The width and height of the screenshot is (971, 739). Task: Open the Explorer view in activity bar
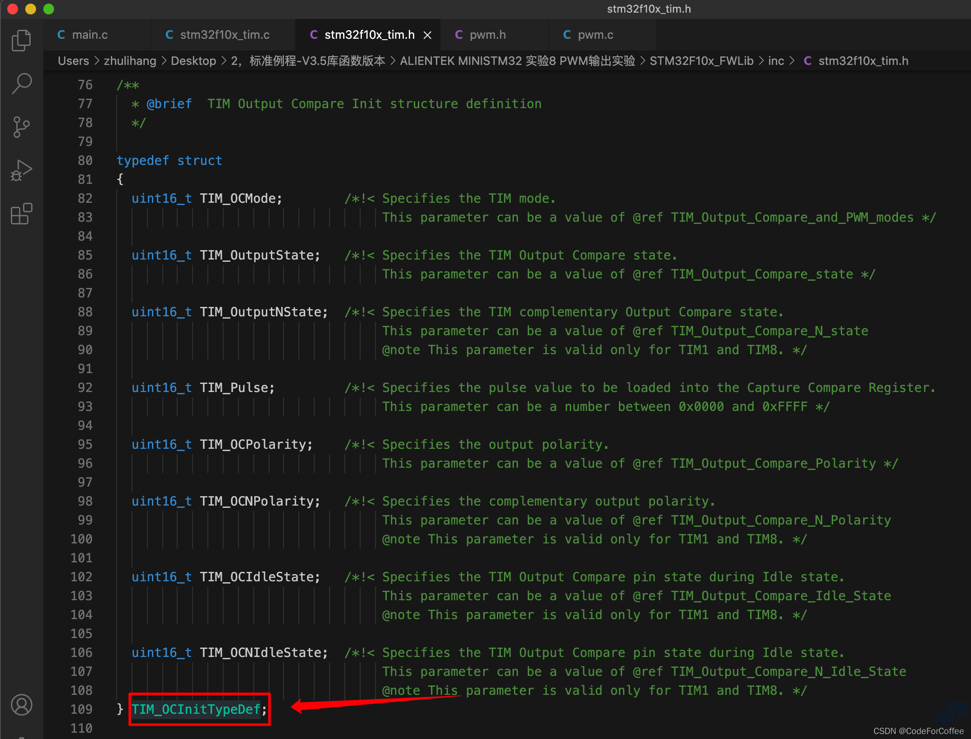click(x=21, y=41)
